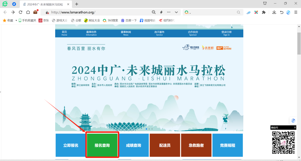Select 选手服务 Service nav item

coord(159,33)
